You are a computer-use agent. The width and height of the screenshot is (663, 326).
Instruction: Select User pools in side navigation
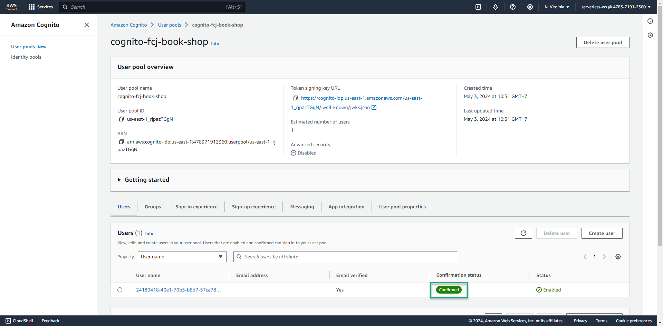(23, 47)
